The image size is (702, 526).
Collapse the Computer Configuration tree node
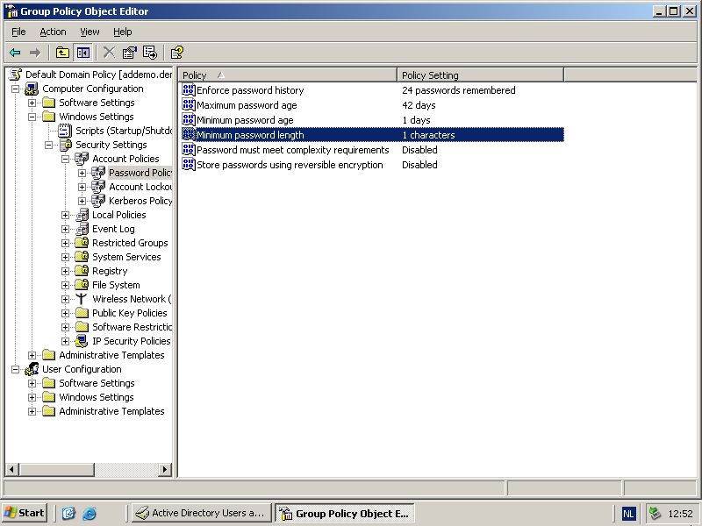pyautogui.click(x=16, y=89)
